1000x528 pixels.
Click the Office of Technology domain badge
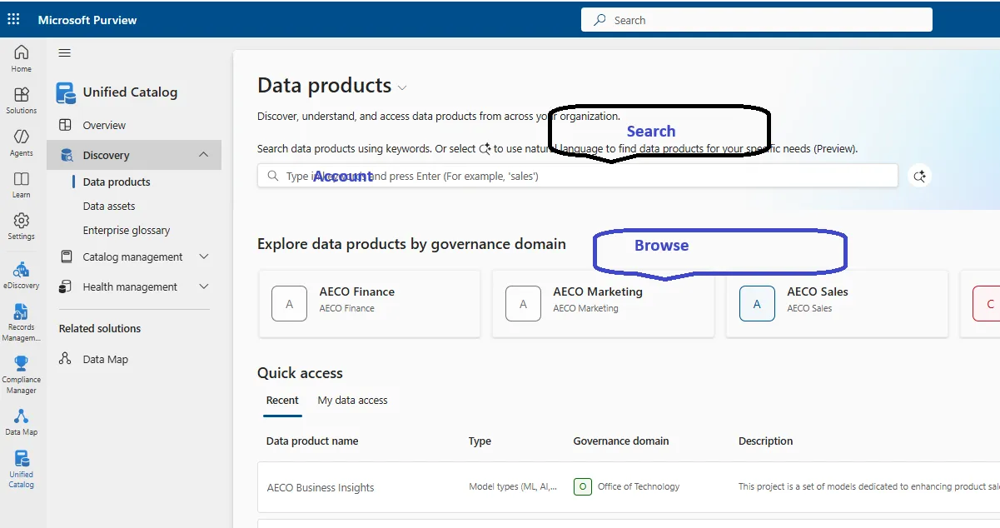tap(582, 486)
